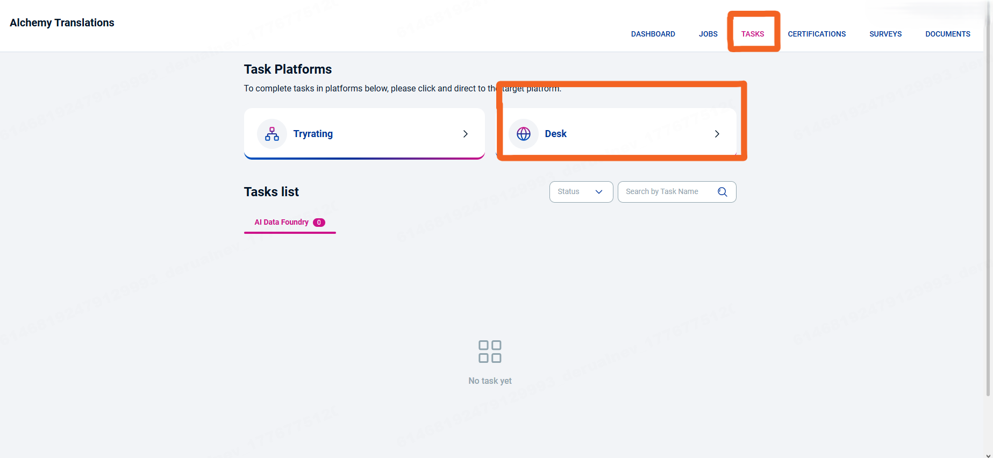
Task: Click the right arrow on Tryrating card
Action: click(x=466, y=134)
